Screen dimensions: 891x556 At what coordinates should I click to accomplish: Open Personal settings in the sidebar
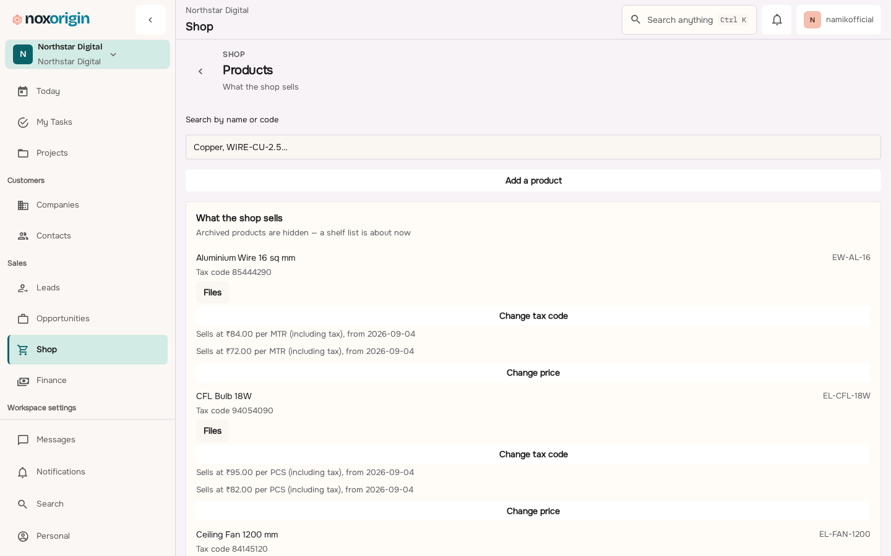click(x=87, y=536)
